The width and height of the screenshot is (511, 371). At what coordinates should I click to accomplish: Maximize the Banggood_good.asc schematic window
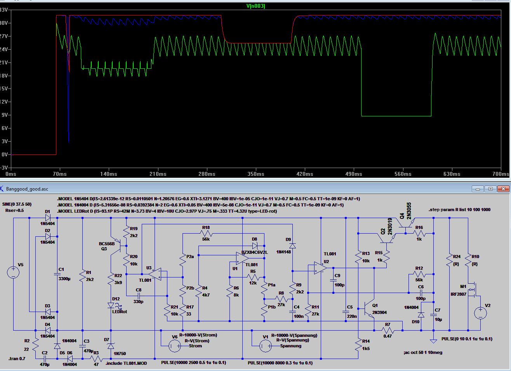(x=491, y=189)
